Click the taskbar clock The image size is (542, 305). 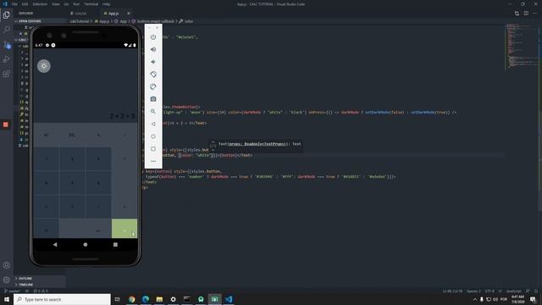tap(517, 299)
